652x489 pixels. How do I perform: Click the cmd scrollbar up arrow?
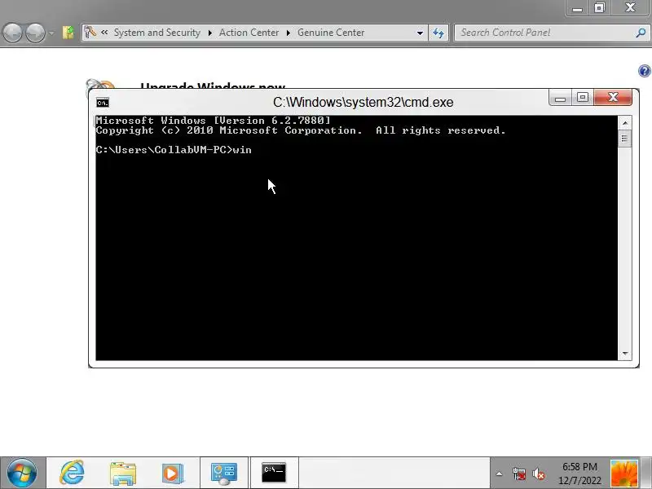click(624, 123)
